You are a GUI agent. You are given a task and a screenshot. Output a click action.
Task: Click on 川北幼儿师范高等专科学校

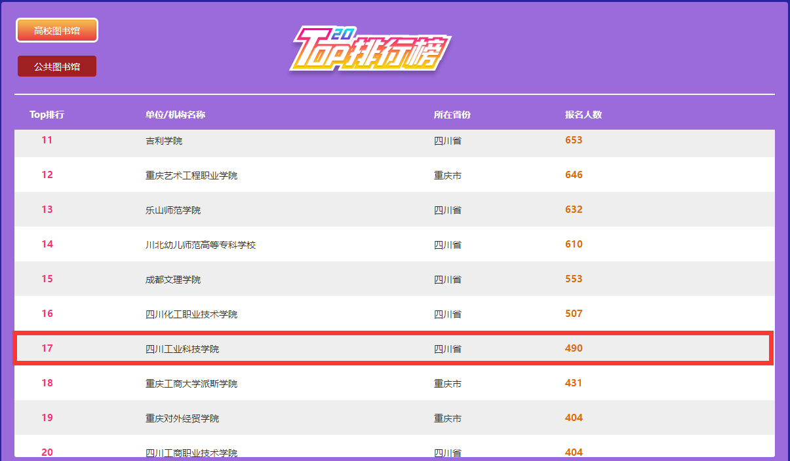200,245
